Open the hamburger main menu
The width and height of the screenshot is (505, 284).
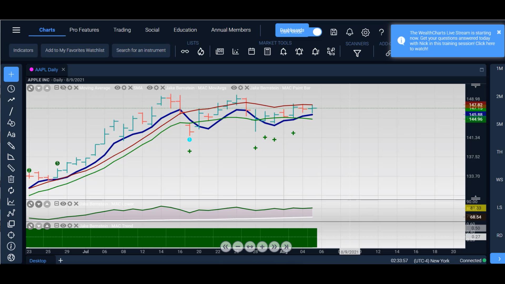click(x=16, y=30)
